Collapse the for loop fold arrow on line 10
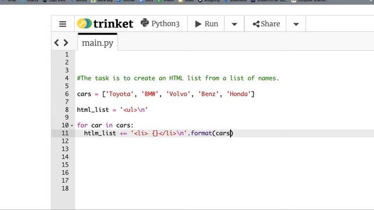The height and width of the screenshot is (210, 374). point(72,125)
